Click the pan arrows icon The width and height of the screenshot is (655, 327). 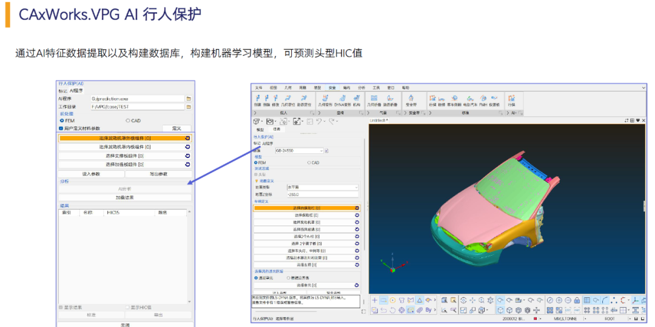pos(472,300)
